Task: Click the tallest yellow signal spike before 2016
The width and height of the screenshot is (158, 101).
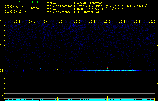Action: (87, 97)
